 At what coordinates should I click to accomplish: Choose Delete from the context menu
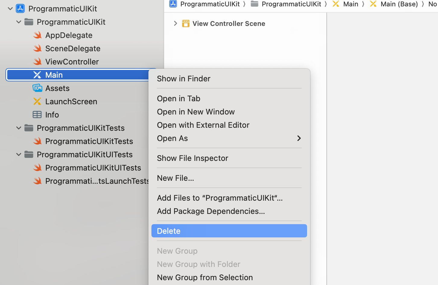coord(229,231)
